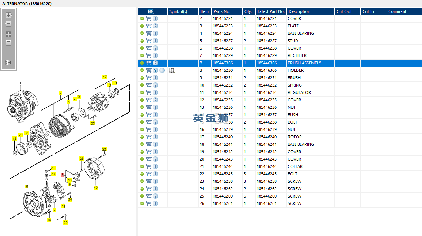Add part 185446221 COVER to cart
422x236 pixels.
click(x=149, y=18)
